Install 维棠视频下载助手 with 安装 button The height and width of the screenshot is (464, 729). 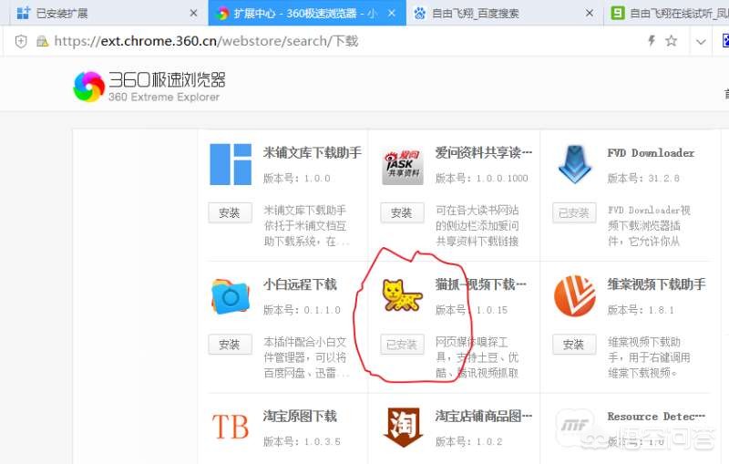pos(574,345)
